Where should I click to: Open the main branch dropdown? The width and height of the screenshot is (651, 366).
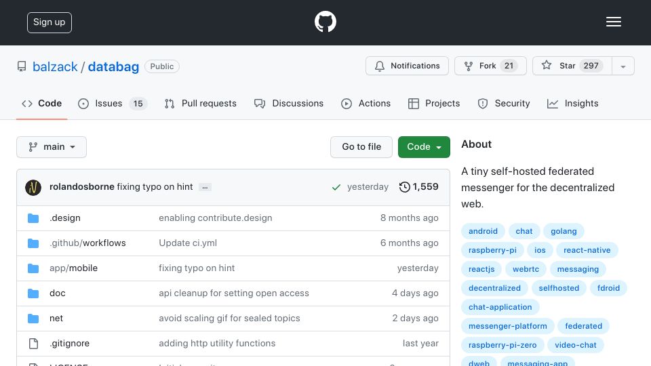[x=52, y=147]
